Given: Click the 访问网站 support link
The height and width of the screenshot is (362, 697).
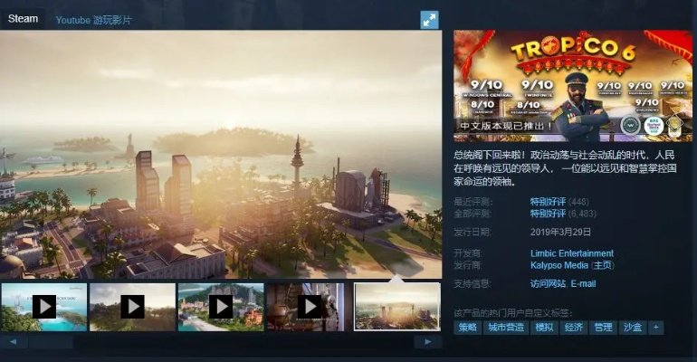Looking at the screenshot, I should click(x=548, y=283).
